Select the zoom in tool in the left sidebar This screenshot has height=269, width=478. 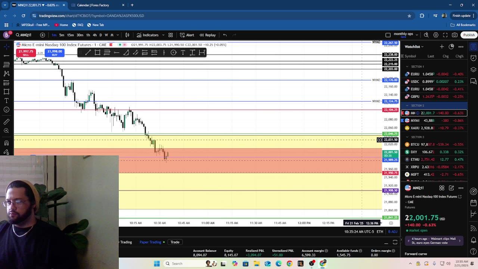pyautogui.click(x=6, y=131)
